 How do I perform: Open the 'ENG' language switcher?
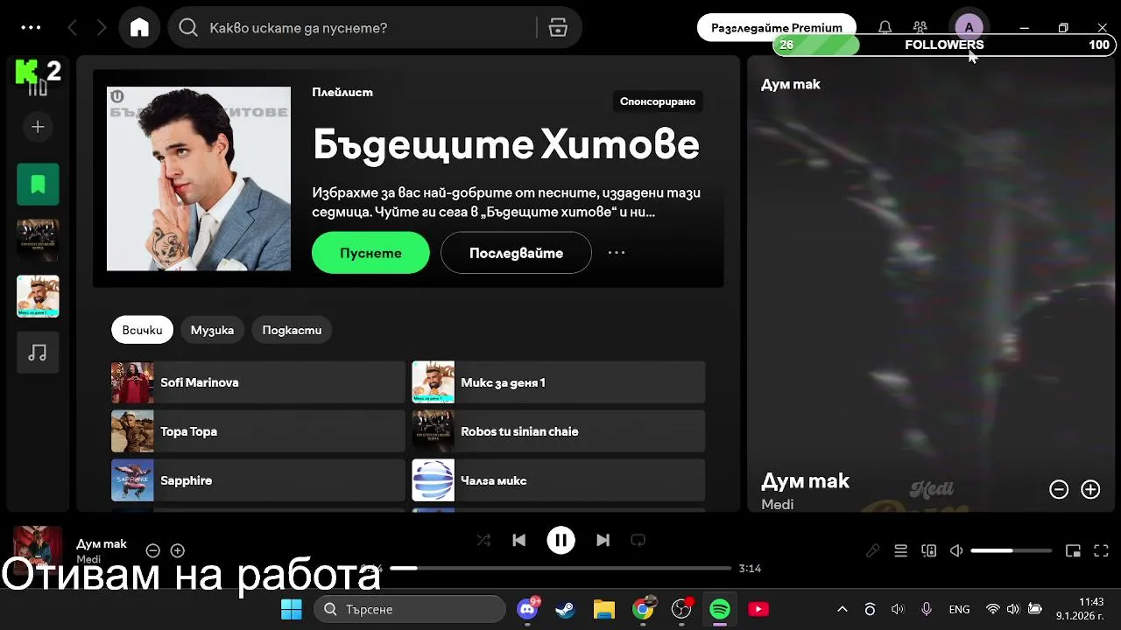(x=959, y=609)
